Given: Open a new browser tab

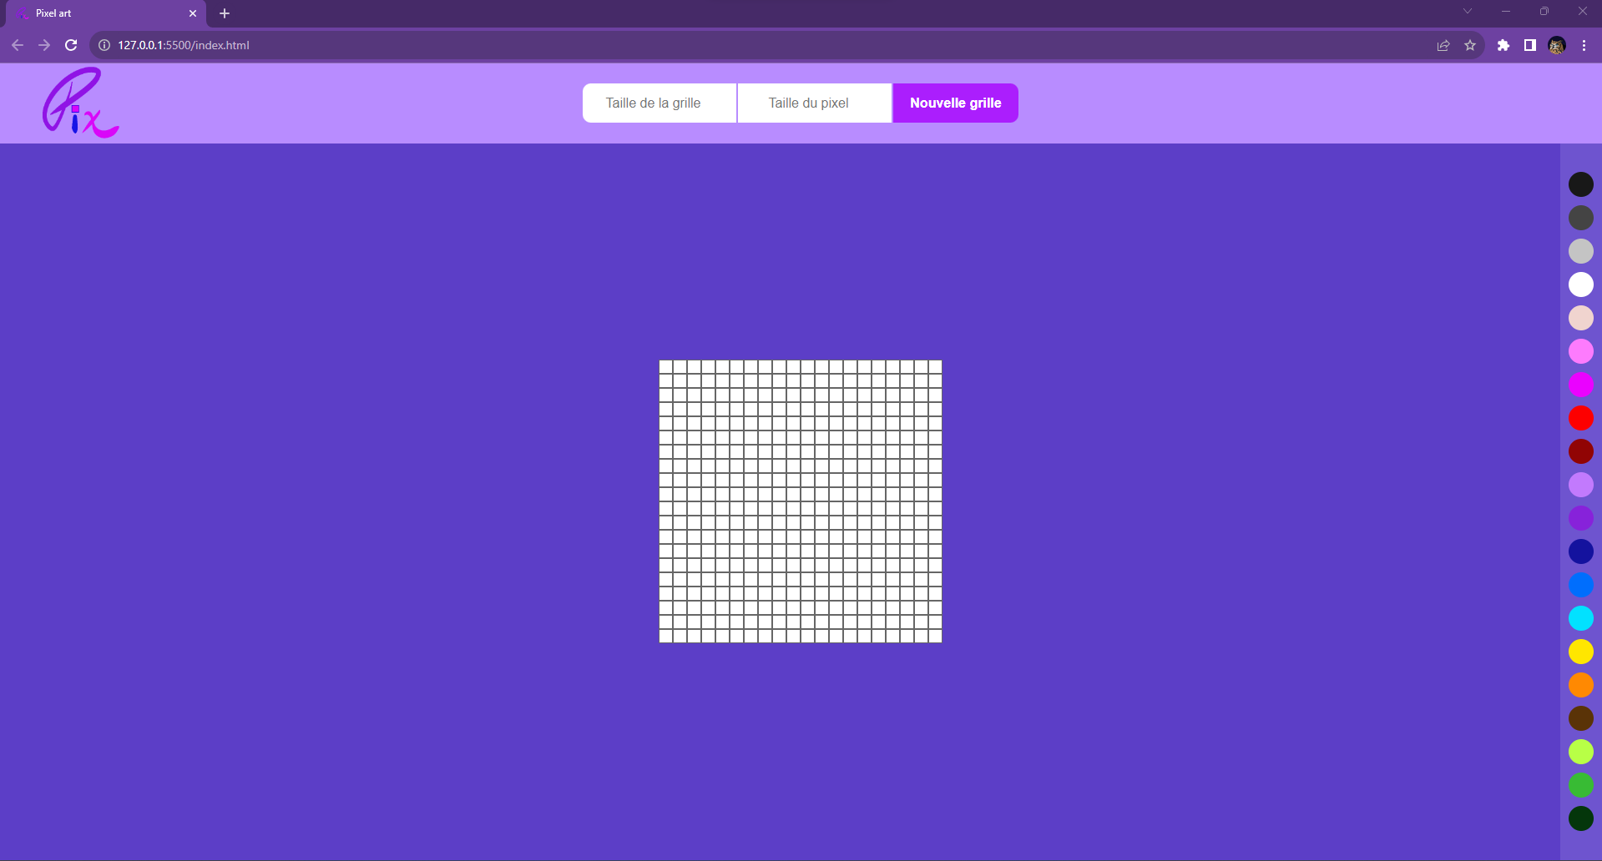Looking at the screenshot, I should click(224, 13).
